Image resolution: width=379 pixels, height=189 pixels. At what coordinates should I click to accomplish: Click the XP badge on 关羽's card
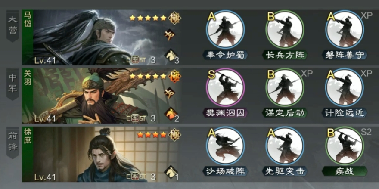pyautogui.click(x=169, y=93)
